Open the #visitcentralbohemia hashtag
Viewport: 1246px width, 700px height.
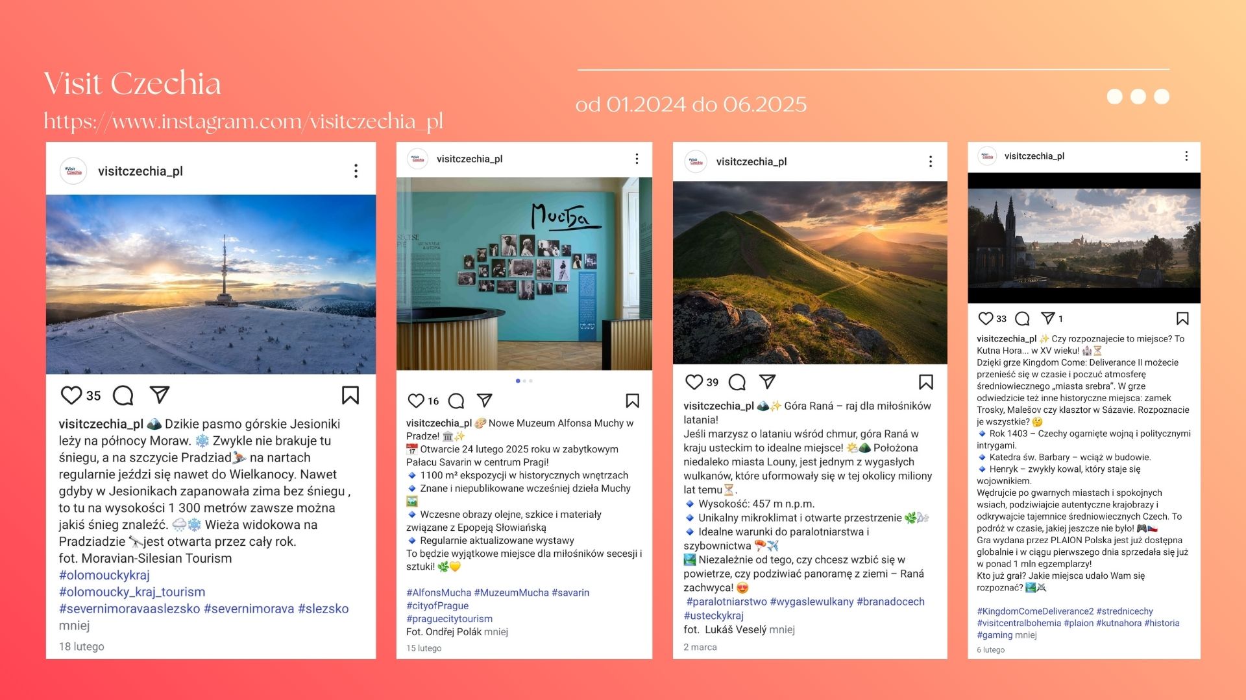(x=1019, y=624)
